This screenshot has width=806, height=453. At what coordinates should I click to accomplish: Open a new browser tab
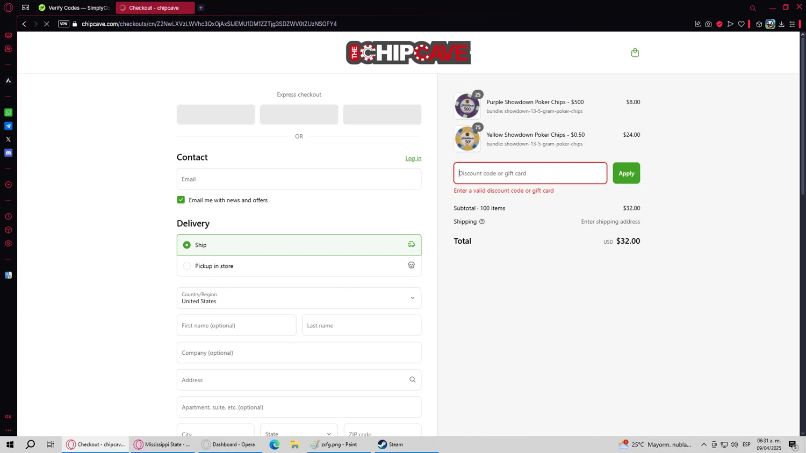point(201,8)
